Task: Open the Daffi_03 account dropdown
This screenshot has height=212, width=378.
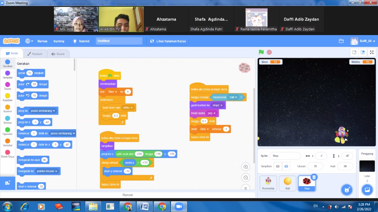Action: 363,41
